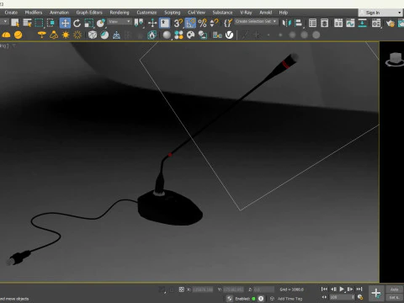This screenshot has width=404, height=303.
Task: Open Schematic View icon
Action: point(362,23)
